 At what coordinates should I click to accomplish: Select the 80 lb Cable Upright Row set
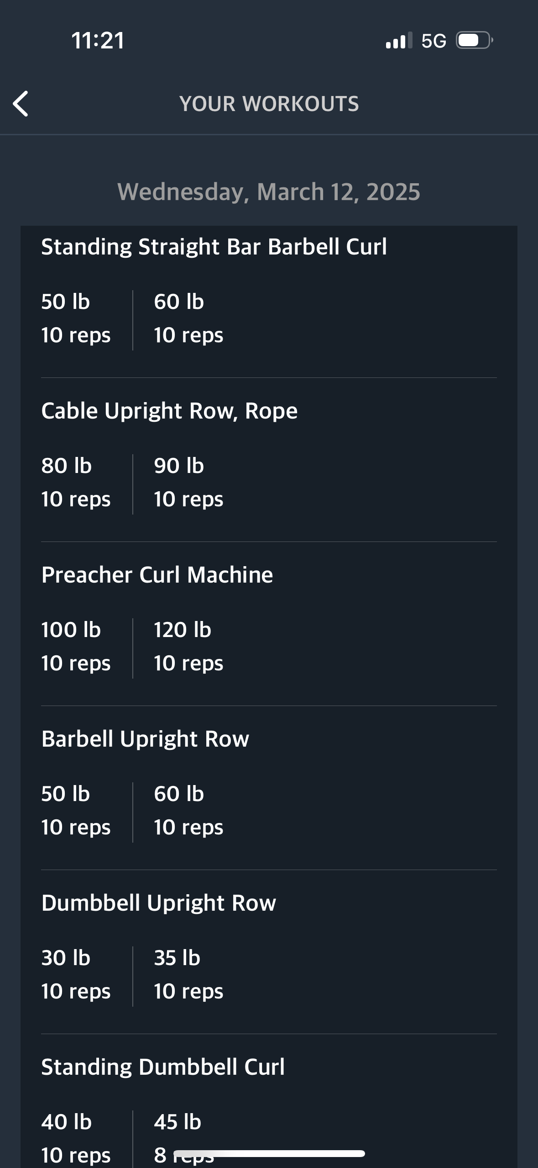(x=76, y=482)
